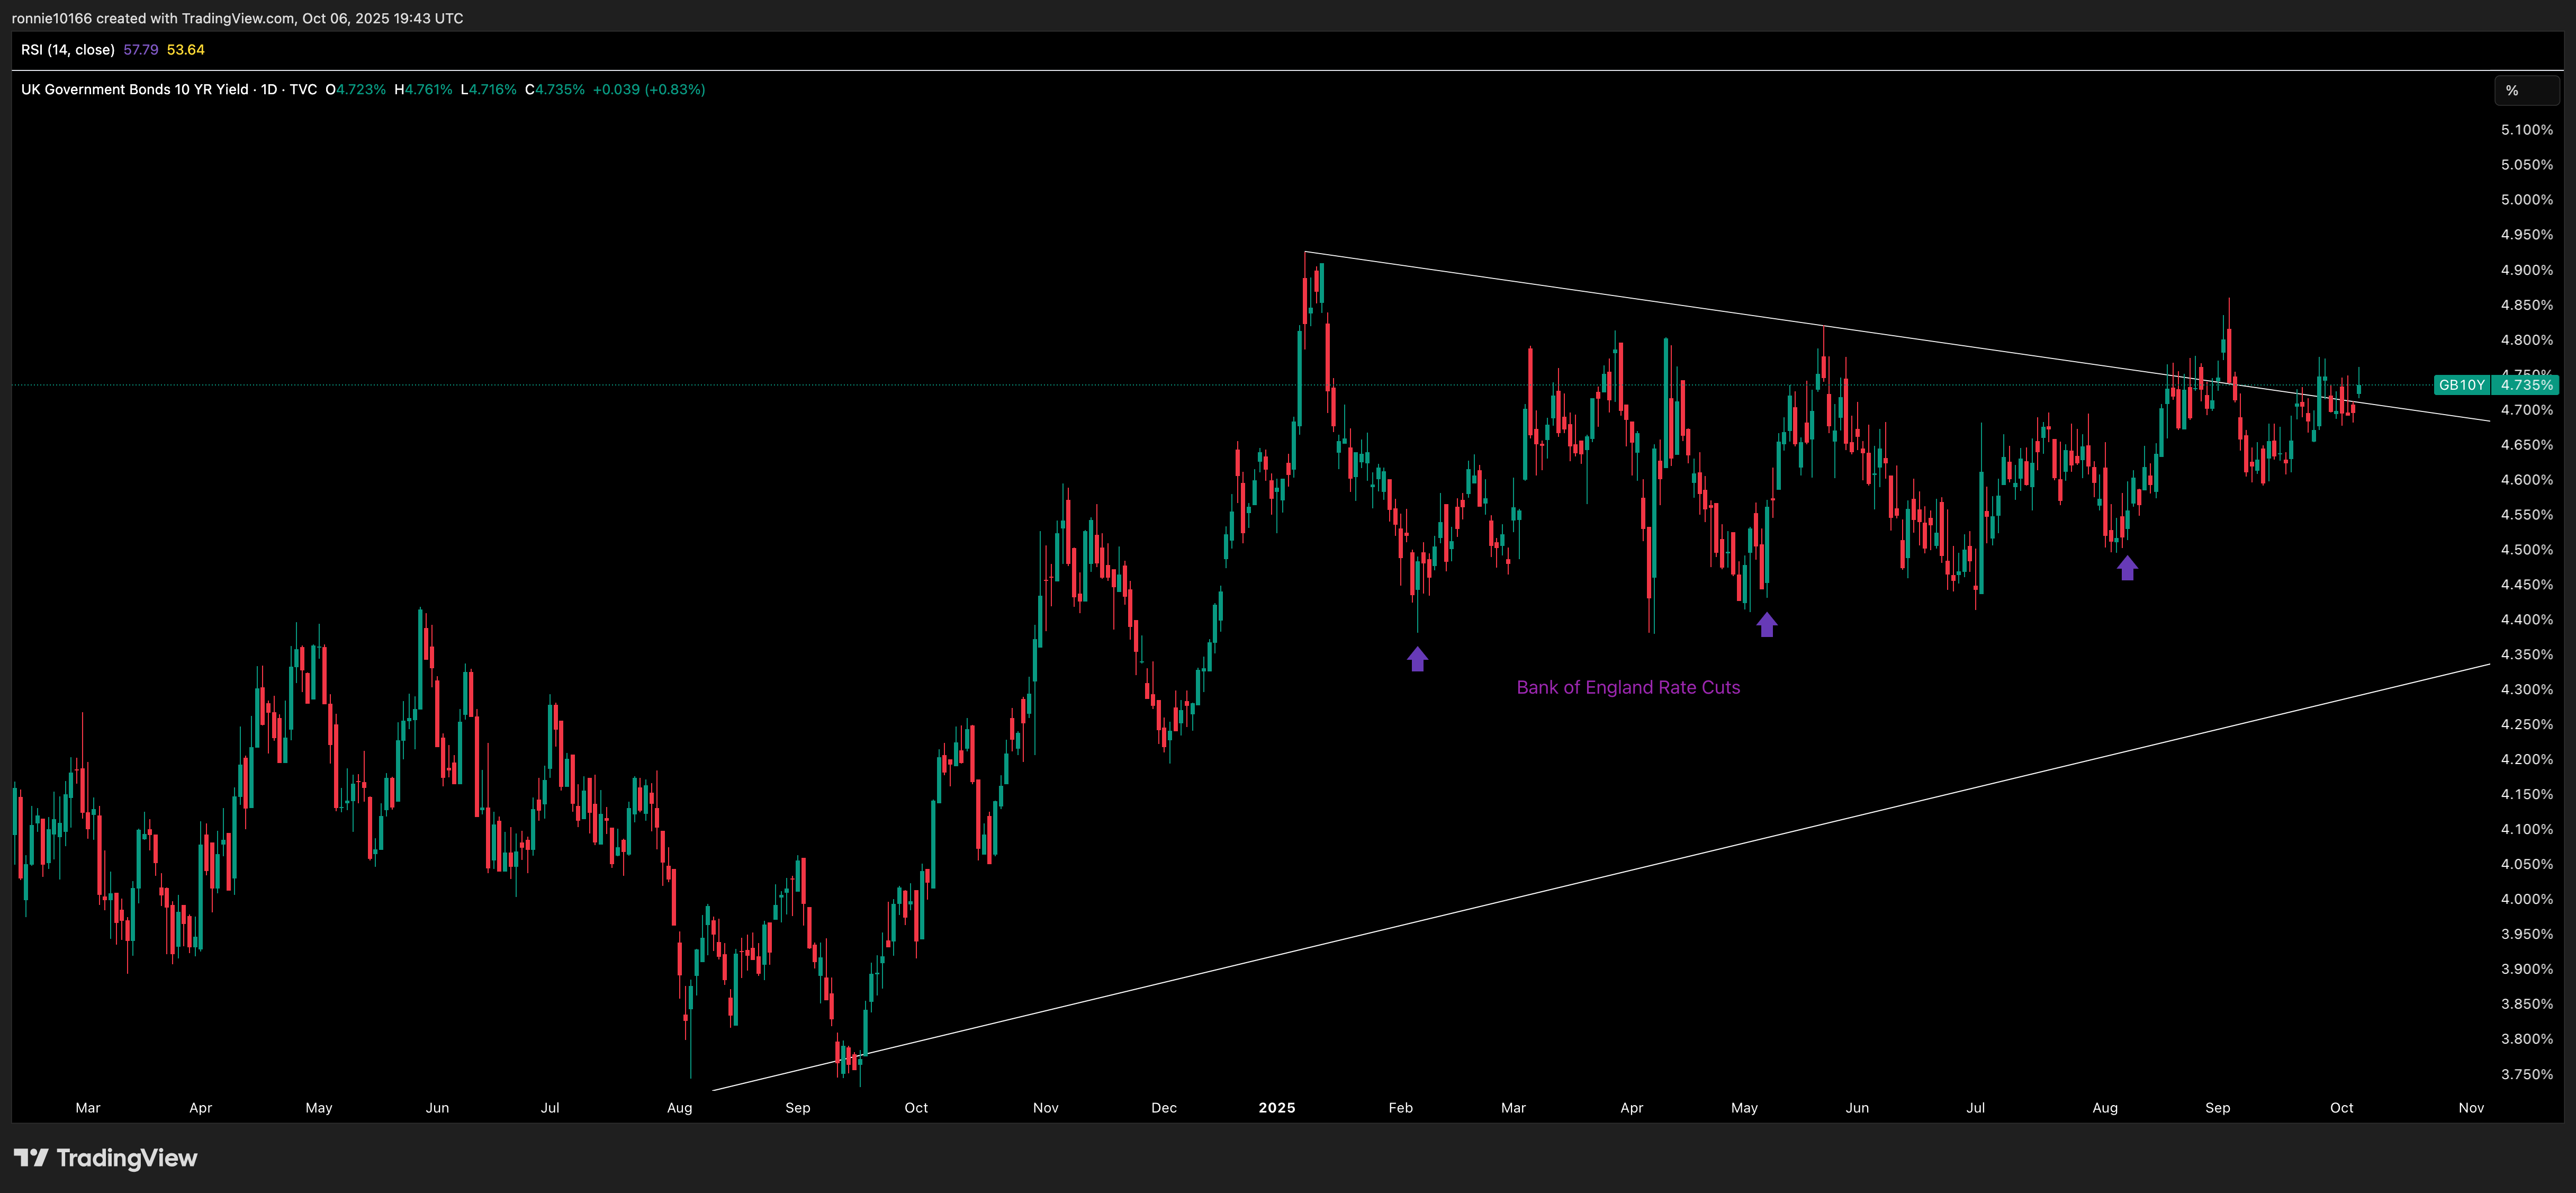Screen dimensions: 2576x1193
Task: Click the purple RSI value 57.79
Action: (140, 50)
